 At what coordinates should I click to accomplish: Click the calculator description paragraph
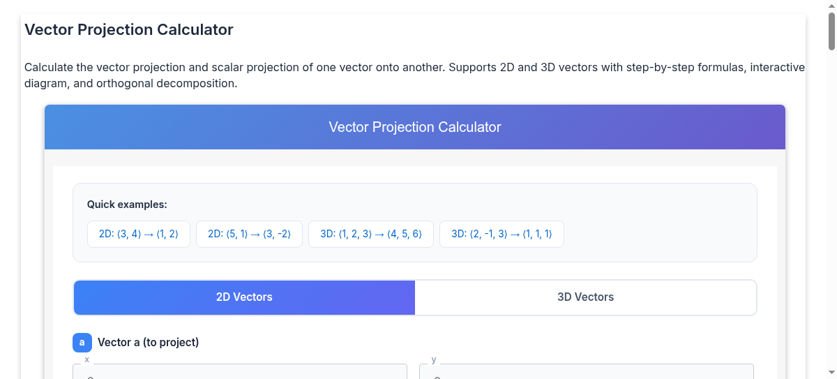414,75
